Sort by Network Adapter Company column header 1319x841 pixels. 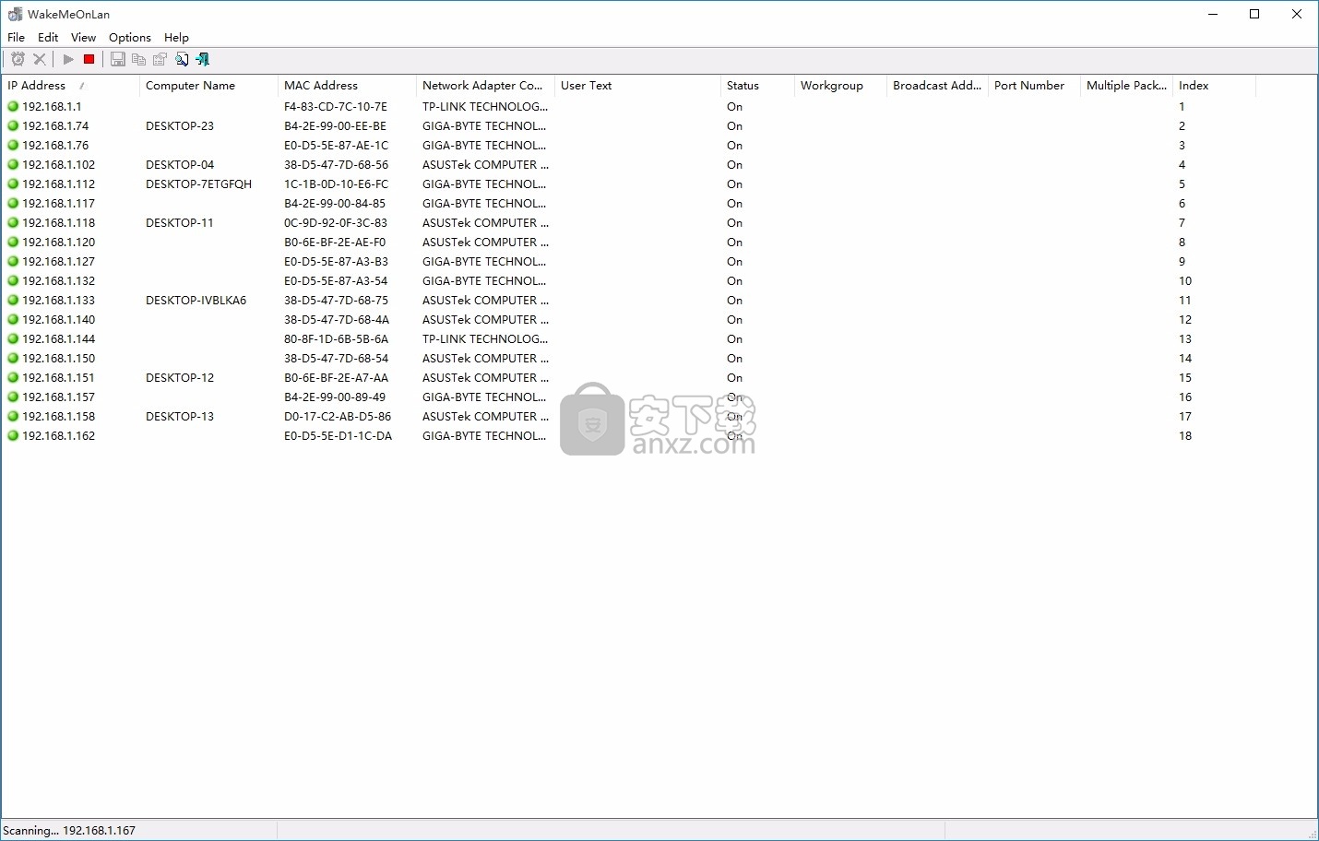click(x=485, y=85)
